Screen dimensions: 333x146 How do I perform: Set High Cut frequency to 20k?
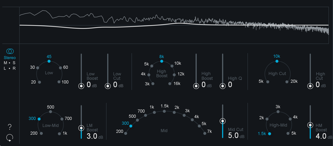point(287,82)
